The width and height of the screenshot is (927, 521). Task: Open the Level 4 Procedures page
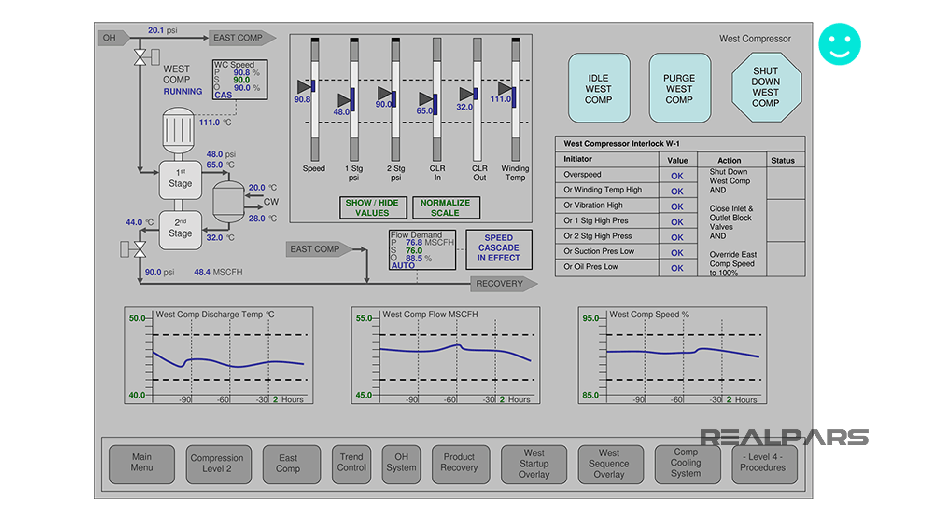(764, 464)
